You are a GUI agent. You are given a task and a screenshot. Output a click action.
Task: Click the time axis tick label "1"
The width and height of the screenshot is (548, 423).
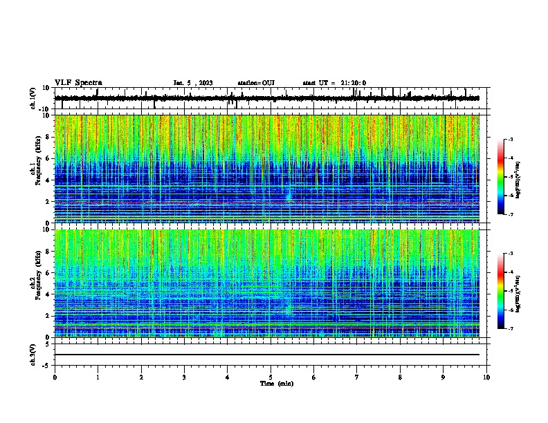pyautogui.click(x=98, y=377)
